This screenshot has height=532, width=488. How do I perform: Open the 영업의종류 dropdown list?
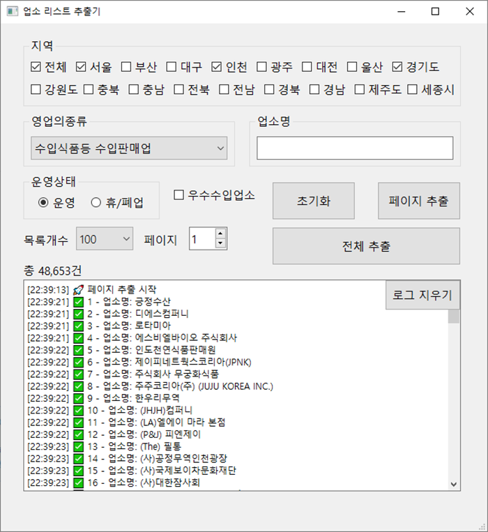point(129,149)
